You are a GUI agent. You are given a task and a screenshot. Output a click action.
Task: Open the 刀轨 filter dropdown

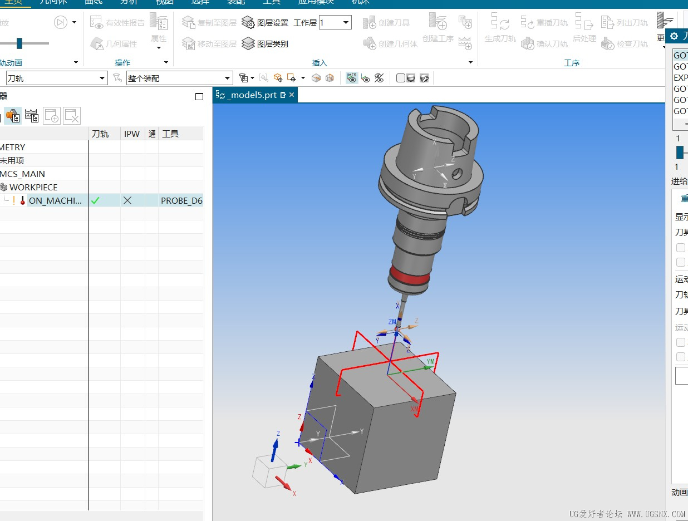click(102, 78)
